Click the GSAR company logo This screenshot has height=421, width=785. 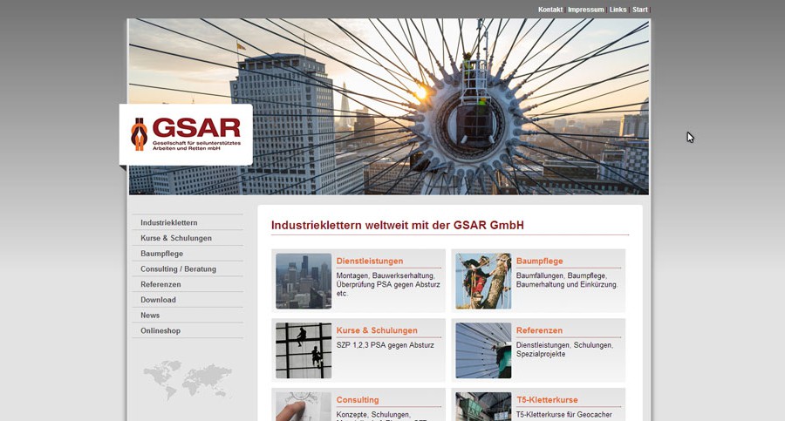pos(186,134)
